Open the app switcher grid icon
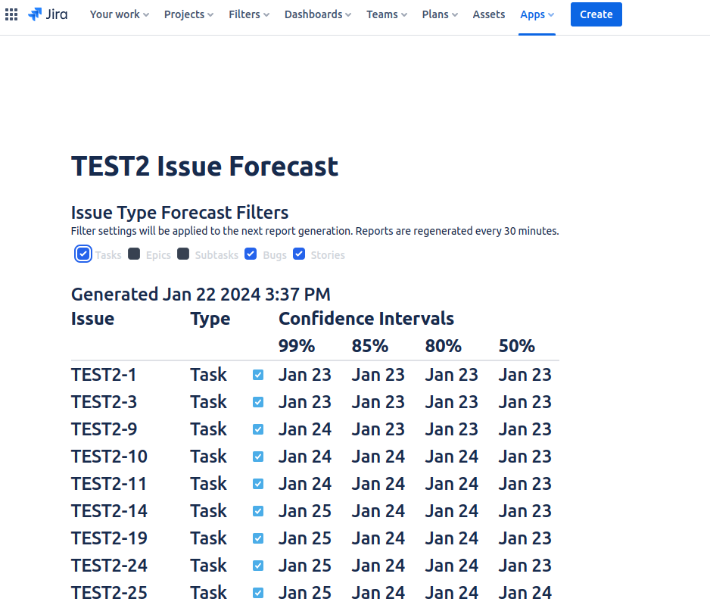710x608 pixels. coord(11,14)
